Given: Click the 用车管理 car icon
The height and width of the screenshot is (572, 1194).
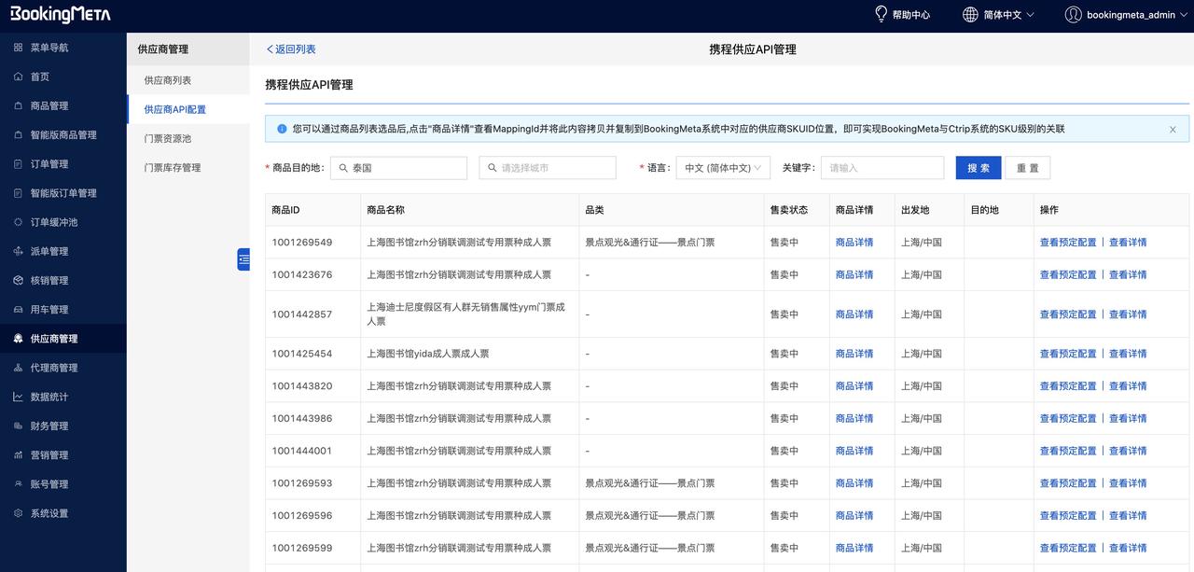Looking at the screenshot, I should [x=18, y=310].
